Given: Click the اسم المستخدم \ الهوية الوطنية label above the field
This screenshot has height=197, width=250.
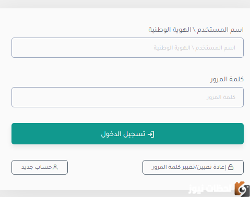Looking at the screenshot, I should [196, 30].
